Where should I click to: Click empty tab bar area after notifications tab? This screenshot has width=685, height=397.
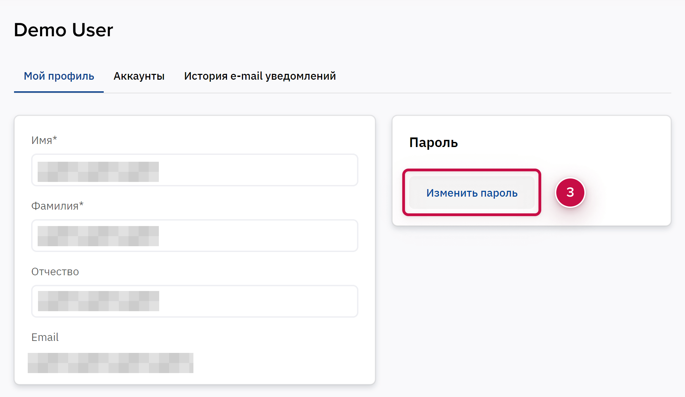pyautogui.click(x=496, y=76)
